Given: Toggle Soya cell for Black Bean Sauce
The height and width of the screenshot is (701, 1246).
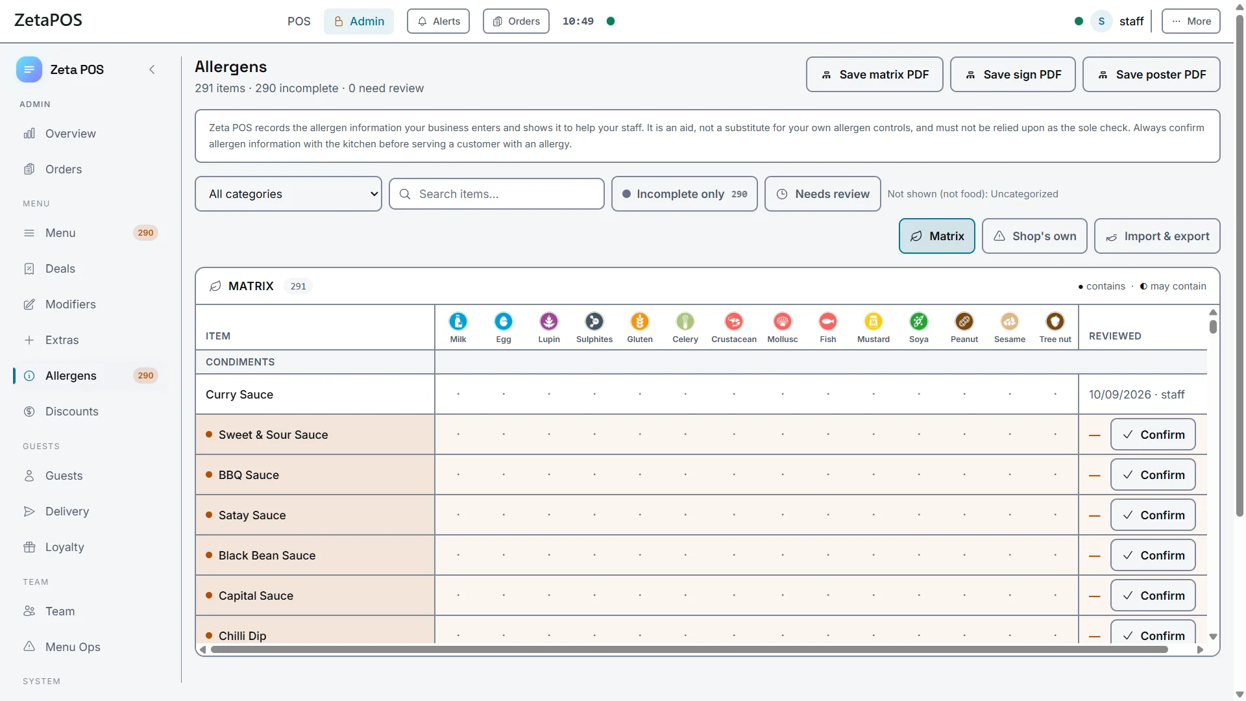Looking at the screenshot, I should pos(919,555).
